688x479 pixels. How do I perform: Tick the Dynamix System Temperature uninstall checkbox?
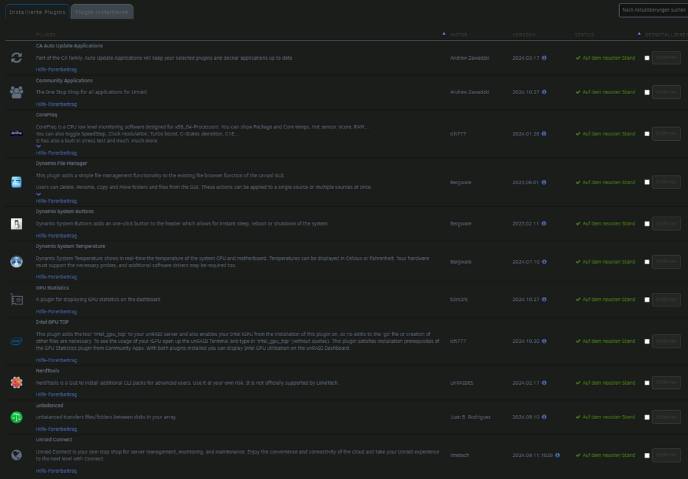click(x=647, y=262)
